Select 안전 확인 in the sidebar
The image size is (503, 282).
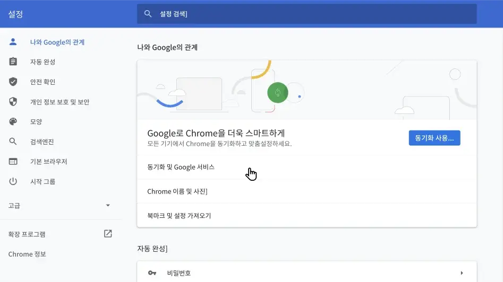[42, 82]
